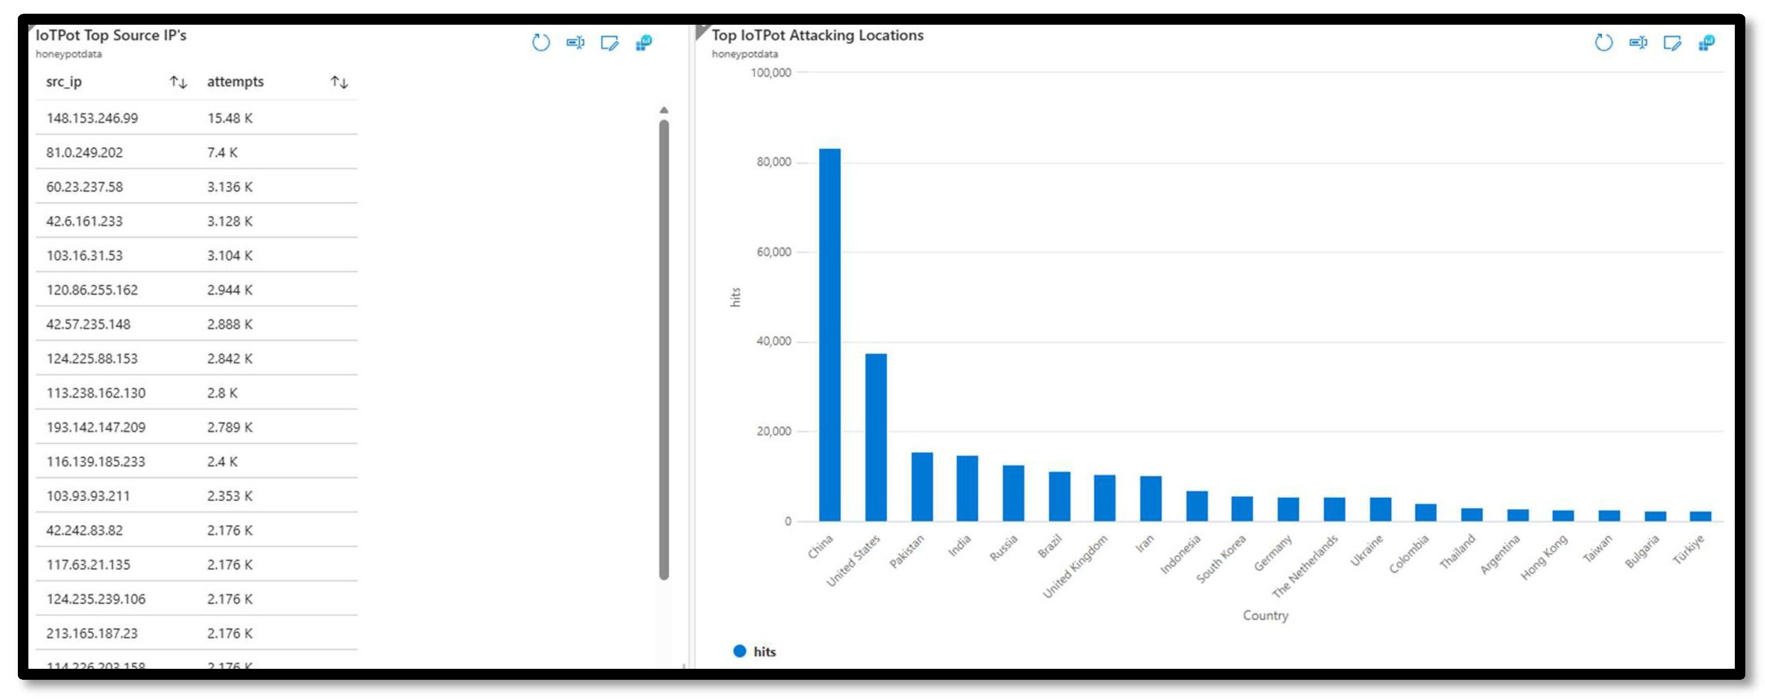Select IP address 193.142.147.209 in the table
1765x699 pixels.
coord(96,426)
